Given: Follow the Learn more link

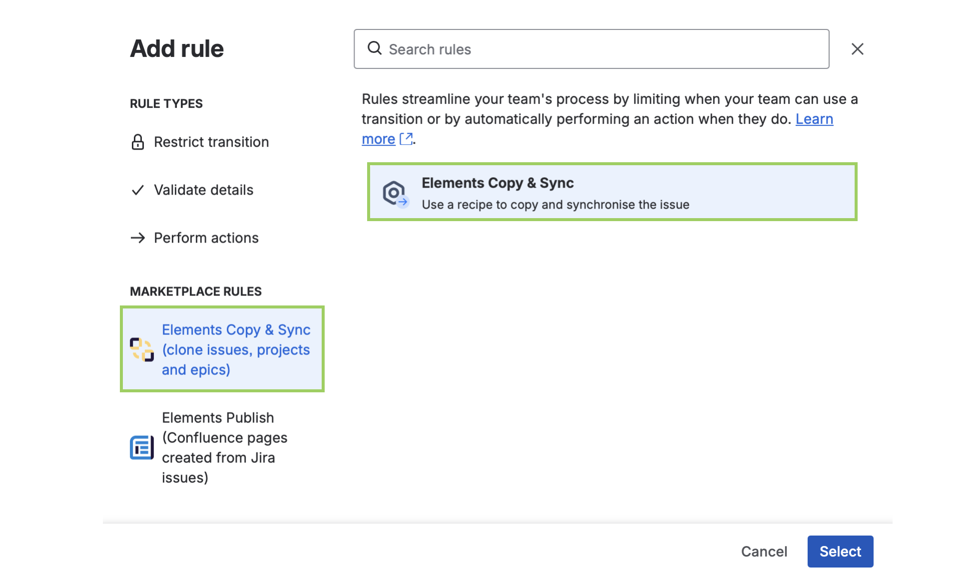Looking at the screenshot, I should pos(814,119).
